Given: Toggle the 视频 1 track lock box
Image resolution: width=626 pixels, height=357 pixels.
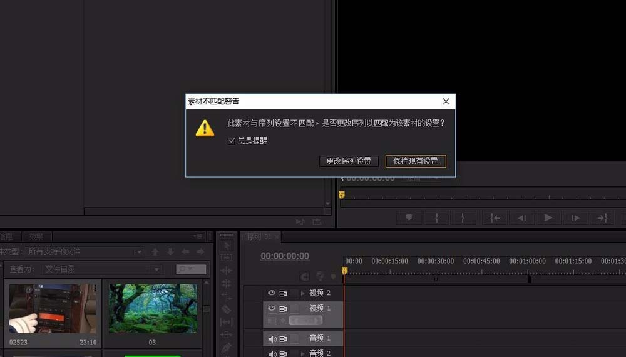Looking at the screenshot, I should point(294,308).
